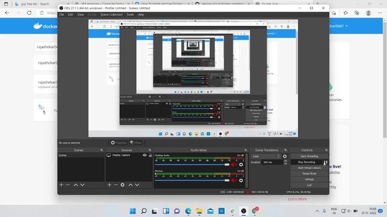Pop out the Sources dock
This screenshot has width=387, height=217.
(149, 150)
